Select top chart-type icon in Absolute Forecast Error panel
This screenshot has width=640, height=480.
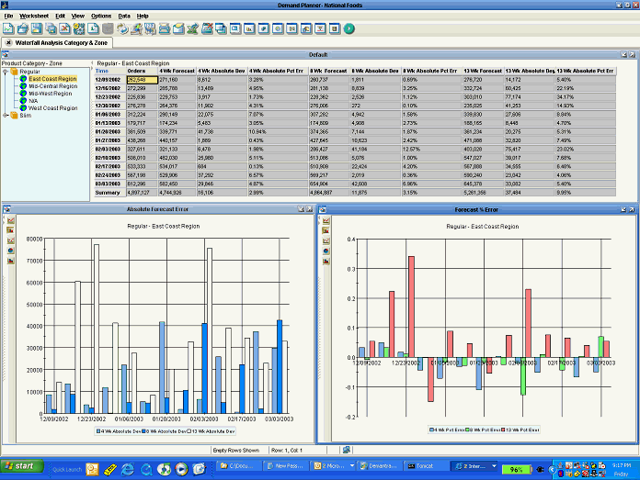10,220
